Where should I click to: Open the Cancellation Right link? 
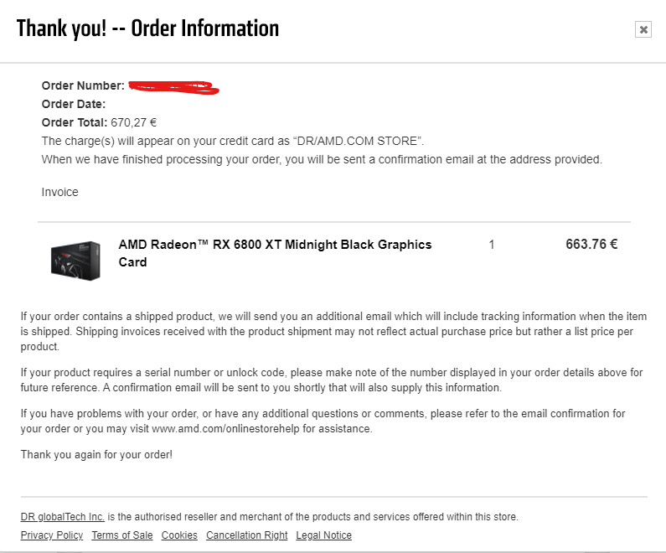[x=246, y=535]
